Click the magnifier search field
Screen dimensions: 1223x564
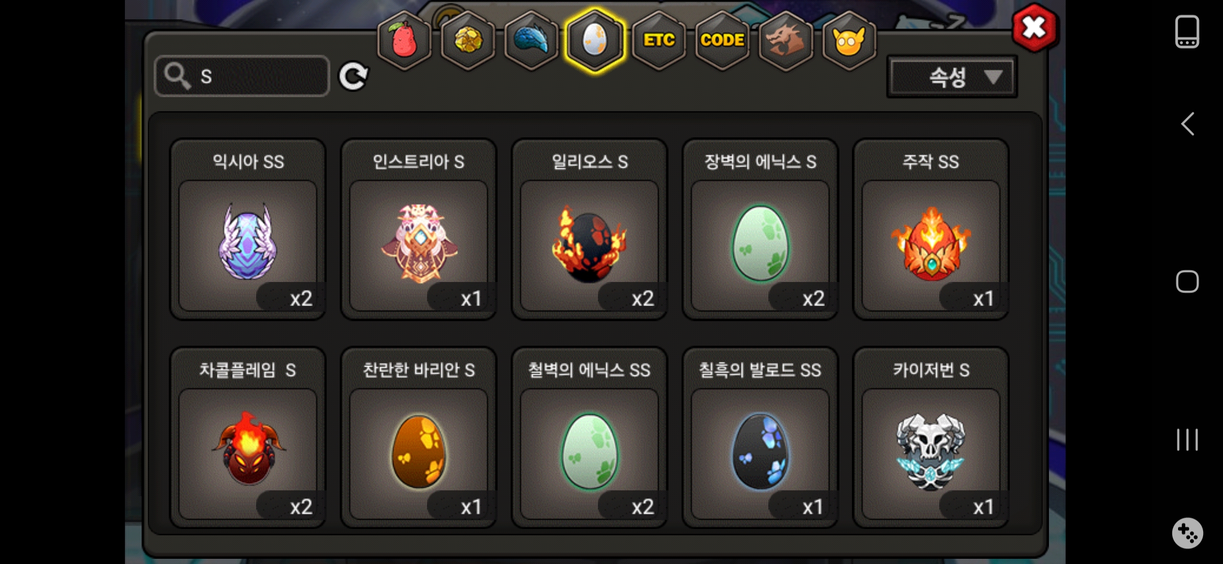pyautogui.click(x=242, y=76)
